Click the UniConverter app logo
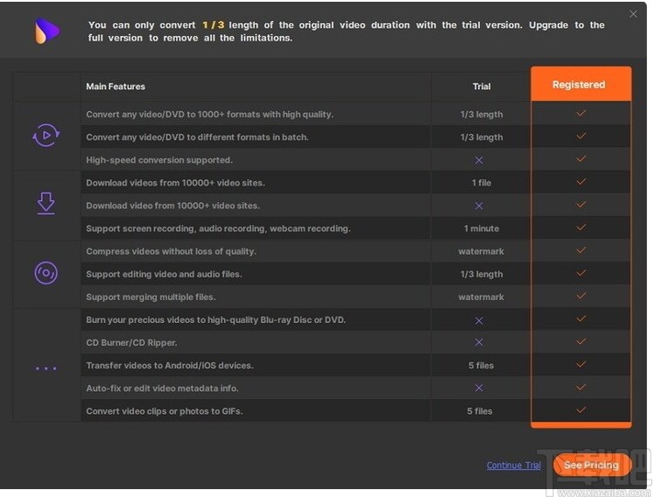This screenshot has height=497, width=654. click(46, 31)
